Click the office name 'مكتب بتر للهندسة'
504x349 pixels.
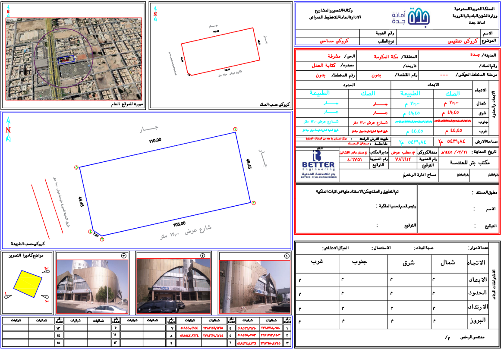click(469, 163)
